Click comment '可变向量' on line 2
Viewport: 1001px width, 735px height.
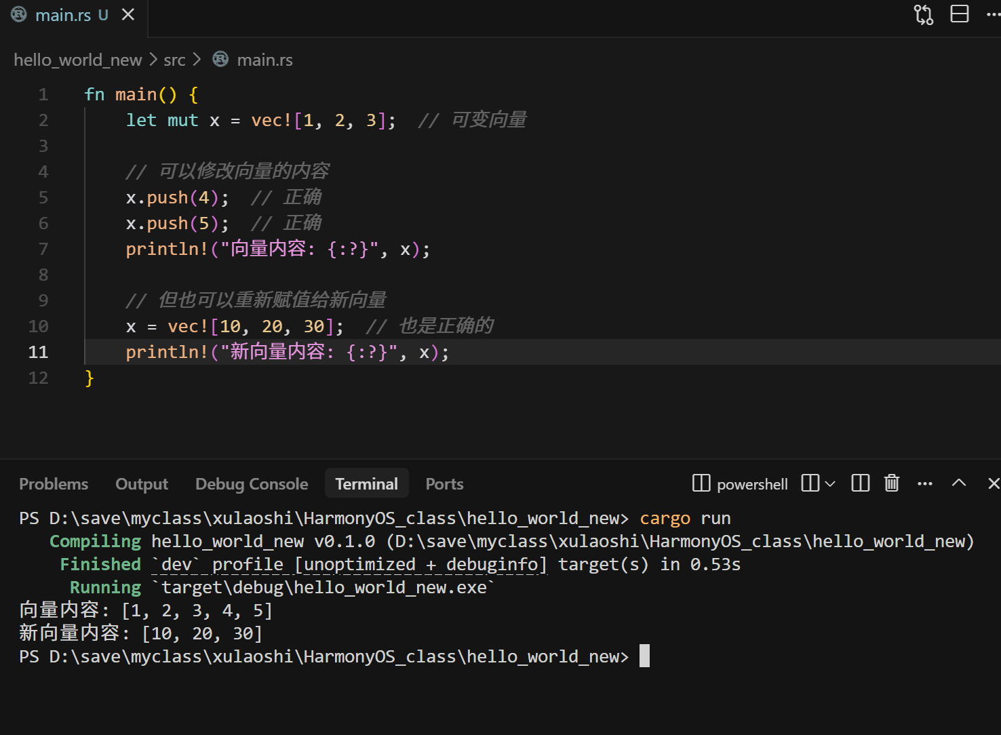[473, 120]
